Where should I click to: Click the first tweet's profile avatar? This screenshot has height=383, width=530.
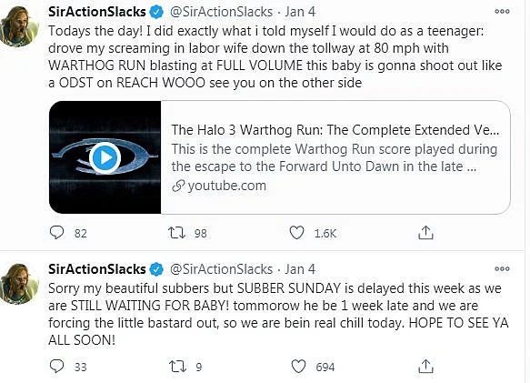pyautogui.click(x=19, y=26)
